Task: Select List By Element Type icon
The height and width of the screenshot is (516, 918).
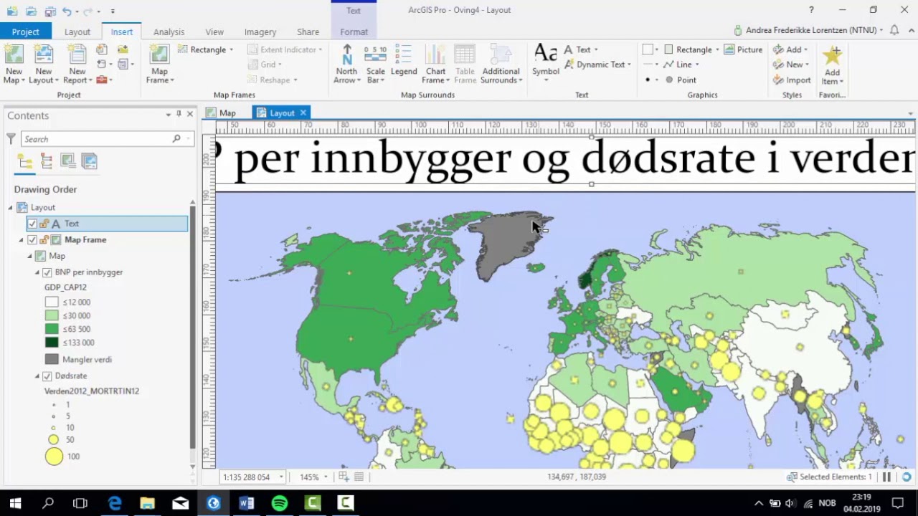Action: point(47,162)
